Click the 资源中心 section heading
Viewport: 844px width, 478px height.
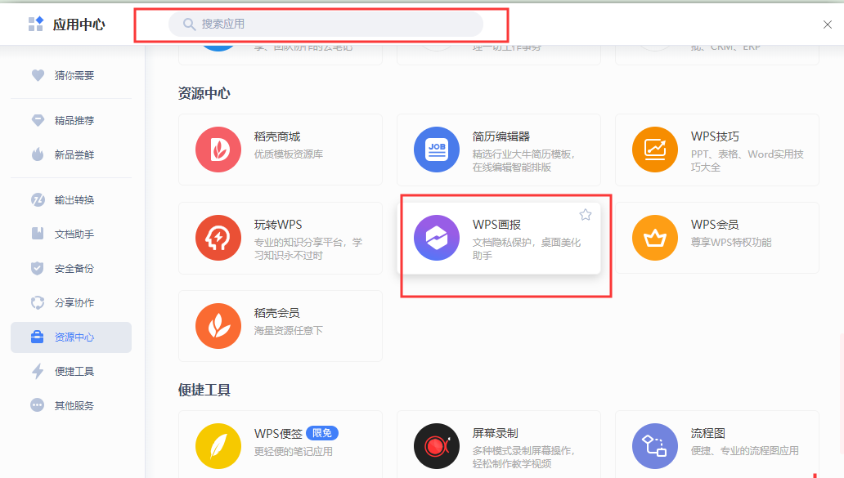204,93
